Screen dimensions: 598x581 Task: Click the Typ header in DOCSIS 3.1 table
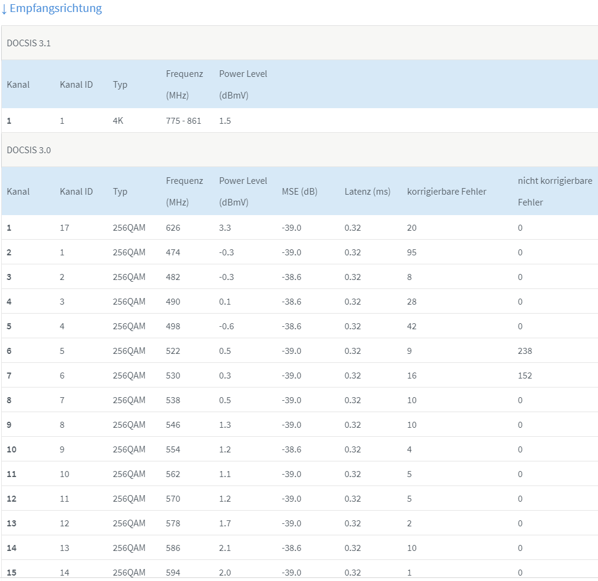pos(120,85)
